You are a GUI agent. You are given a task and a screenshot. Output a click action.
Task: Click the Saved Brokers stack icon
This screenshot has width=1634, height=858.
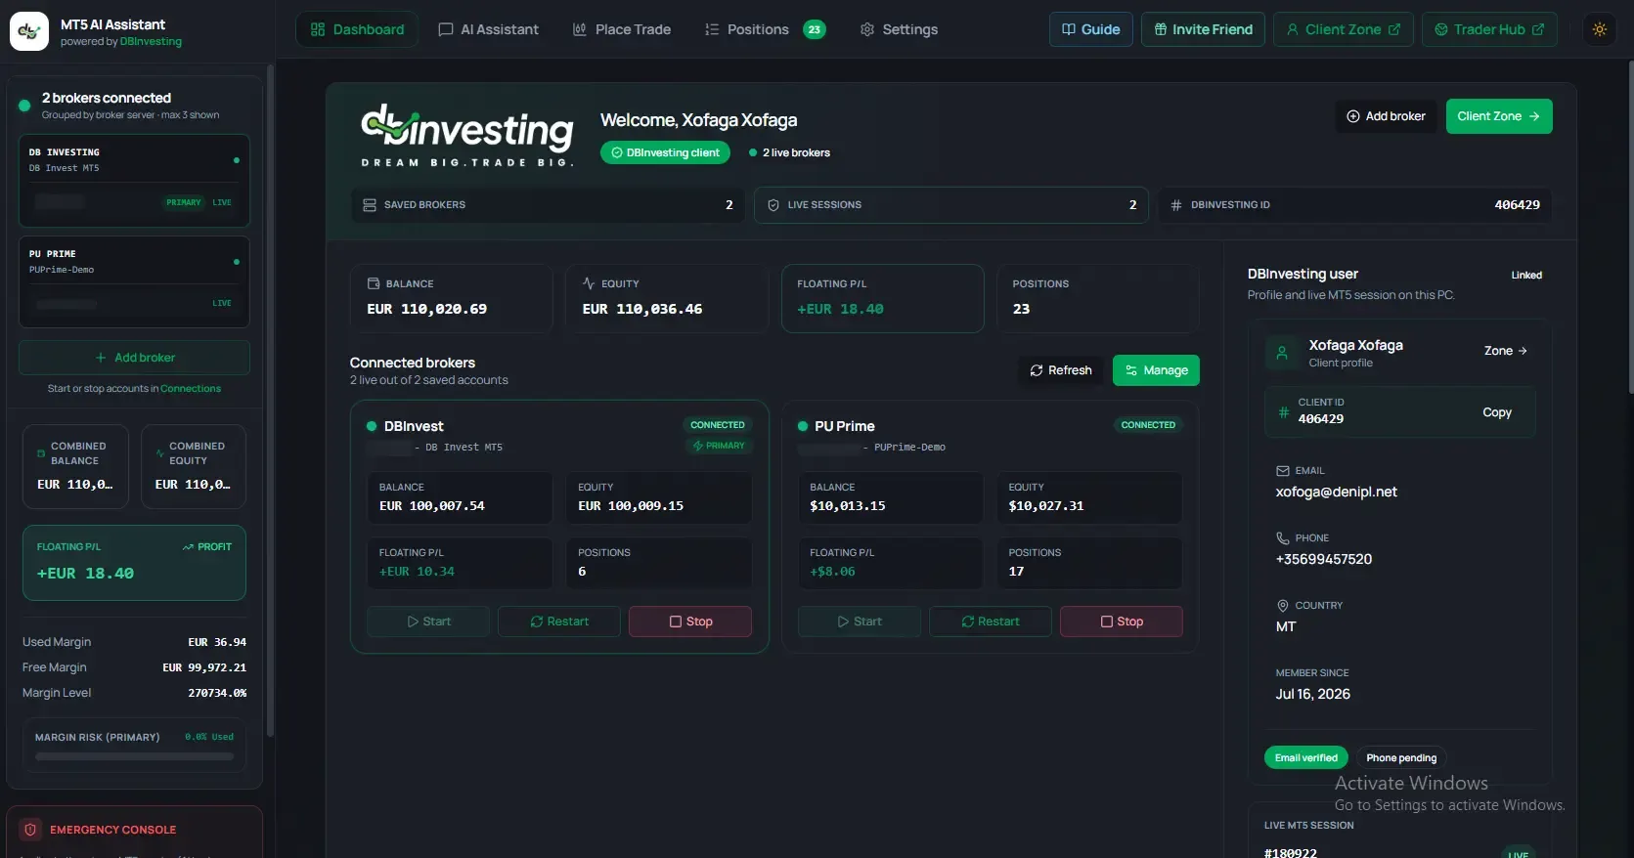point(370,205)
